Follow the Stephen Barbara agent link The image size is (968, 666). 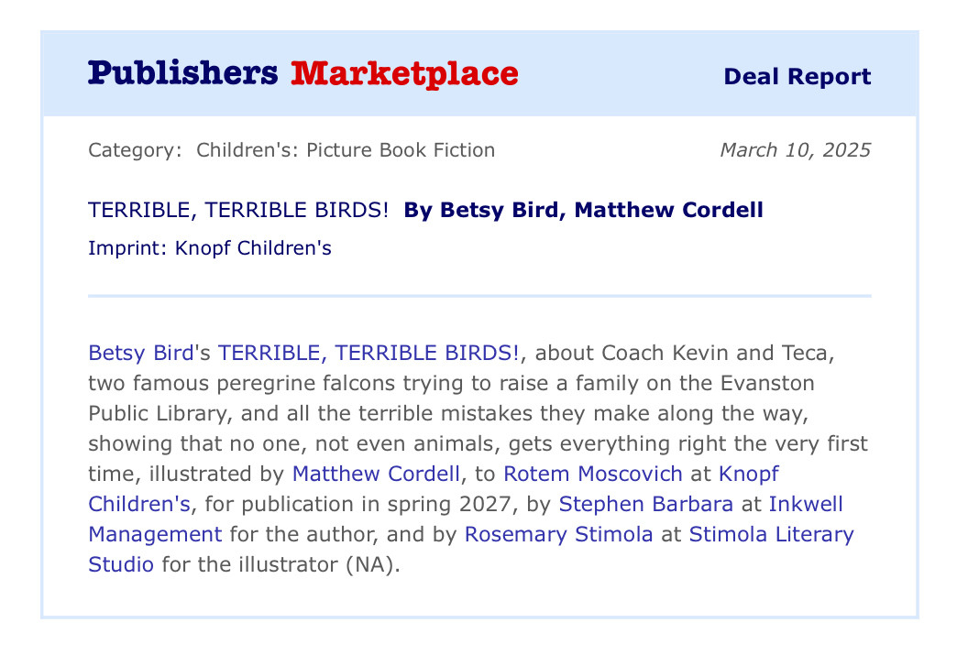coord(645,504)
